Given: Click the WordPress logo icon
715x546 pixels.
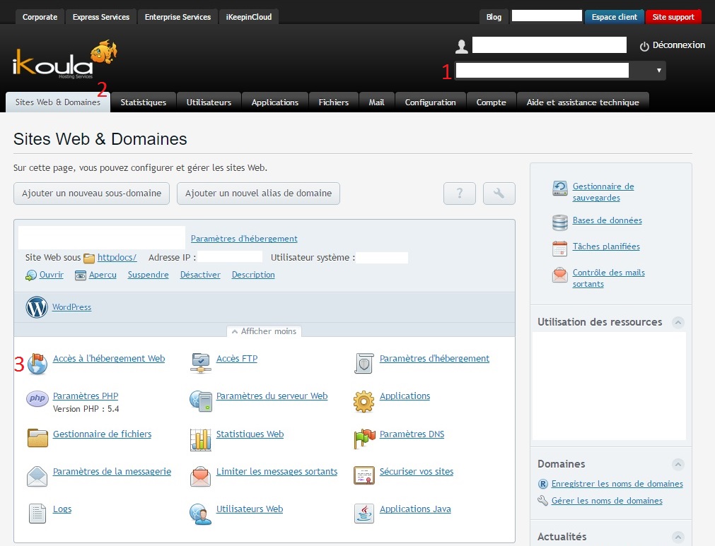Looking at the screenshot, I should coord(37,307).
